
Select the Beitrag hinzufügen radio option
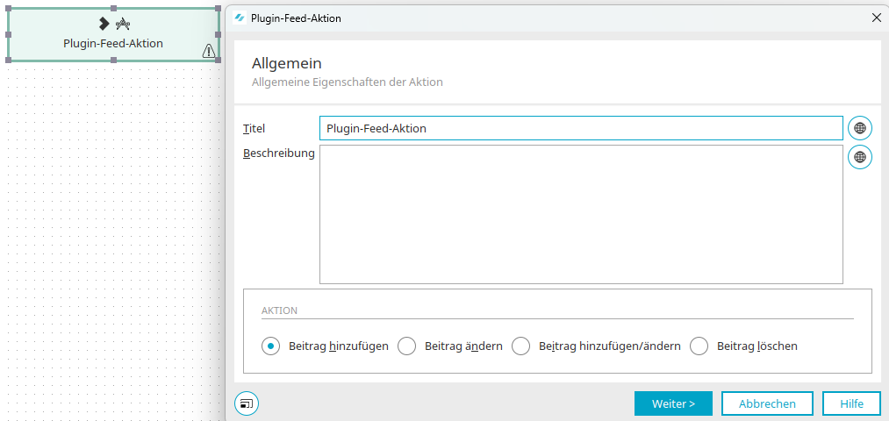[x=271, y=346]
